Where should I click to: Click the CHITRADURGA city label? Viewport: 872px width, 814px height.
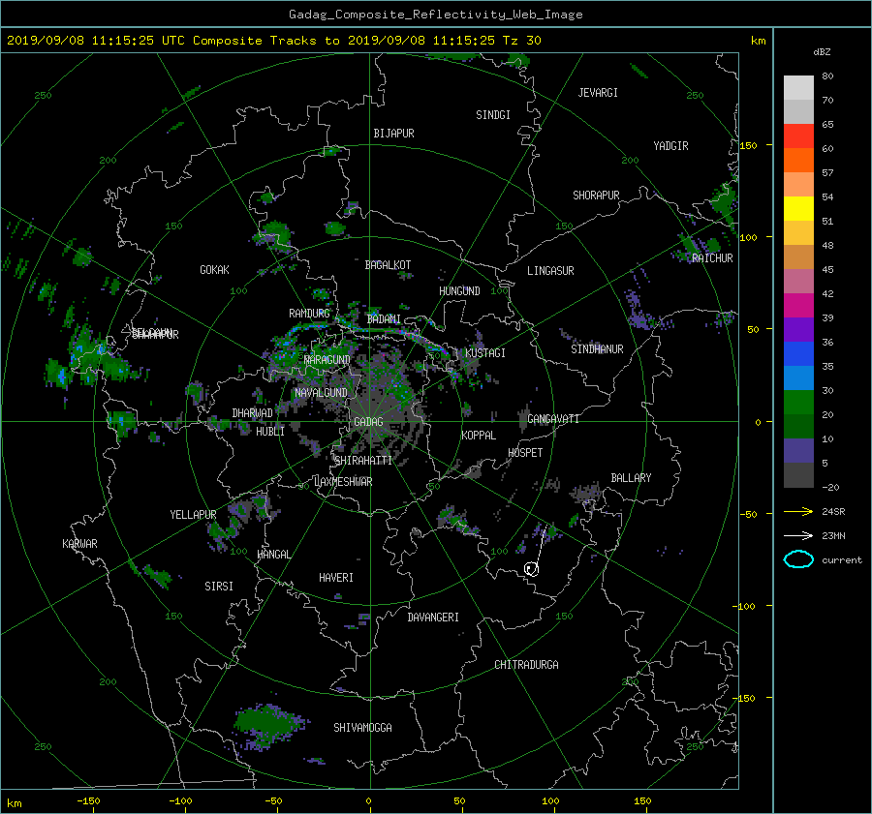pos(526,665)
